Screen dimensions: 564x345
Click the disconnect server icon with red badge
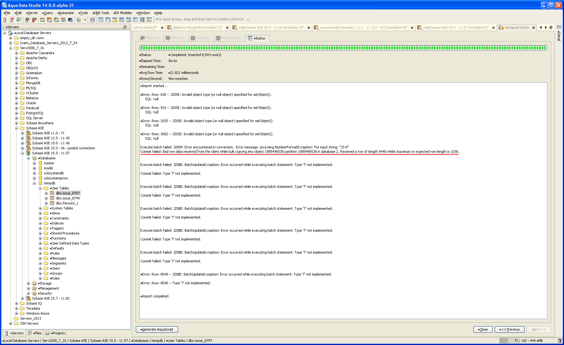(34, 20)
